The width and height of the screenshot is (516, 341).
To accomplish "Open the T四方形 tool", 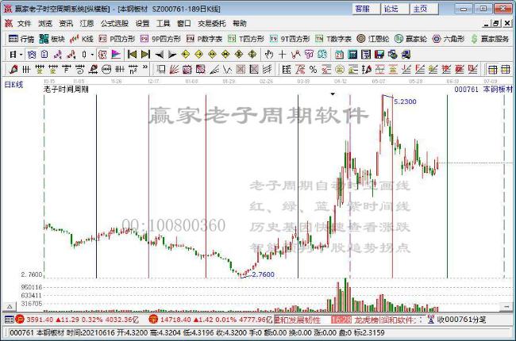I will click(246, 39).
